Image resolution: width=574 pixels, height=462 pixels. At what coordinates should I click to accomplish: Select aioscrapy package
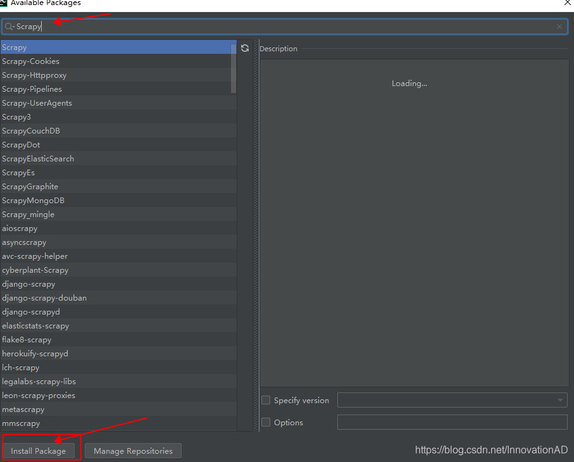point(118,228)
